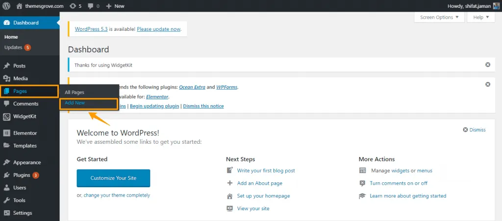Click the View your site link

coord(253,209)
